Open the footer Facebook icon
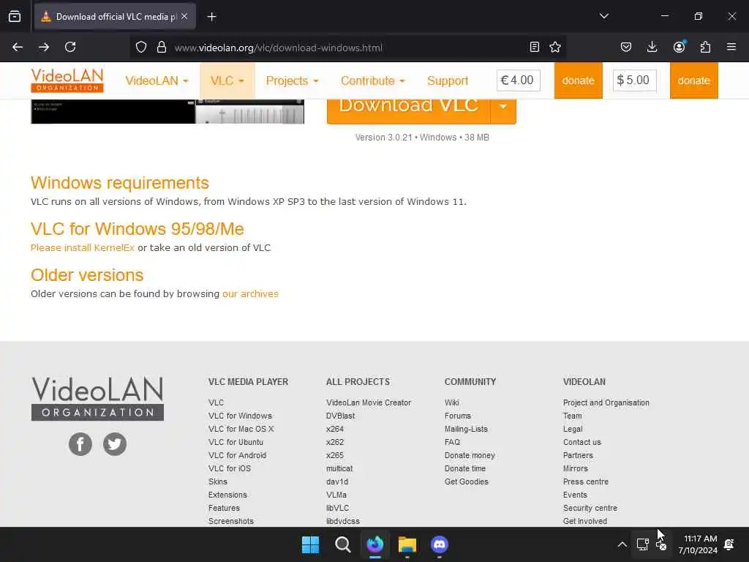This screenshot has width=749, height=562. tap(80, 444)
